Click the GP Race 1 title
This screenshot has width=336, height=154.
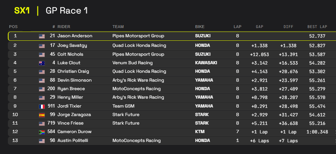pyautogui.click(x=67, y=11)
